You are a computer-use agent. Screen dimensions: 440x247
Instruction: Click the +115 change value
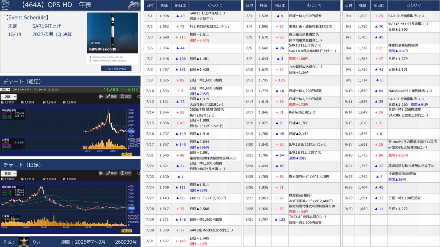pyautogui.click(x=180, y=37)
